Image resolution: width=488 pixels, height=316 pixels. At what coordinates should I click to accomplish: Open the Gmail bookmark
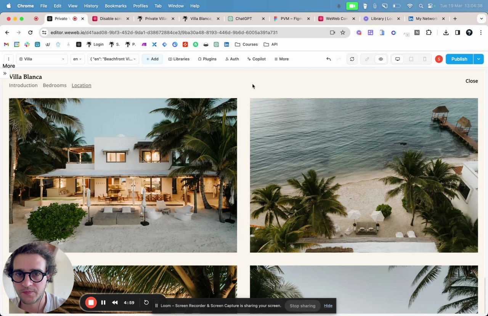pyautogui.click(x=6, y=44)
